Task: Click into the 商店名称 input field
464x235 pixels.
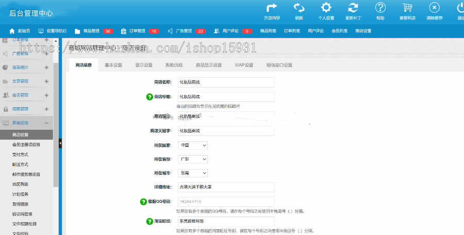Action: coord(226,82)
